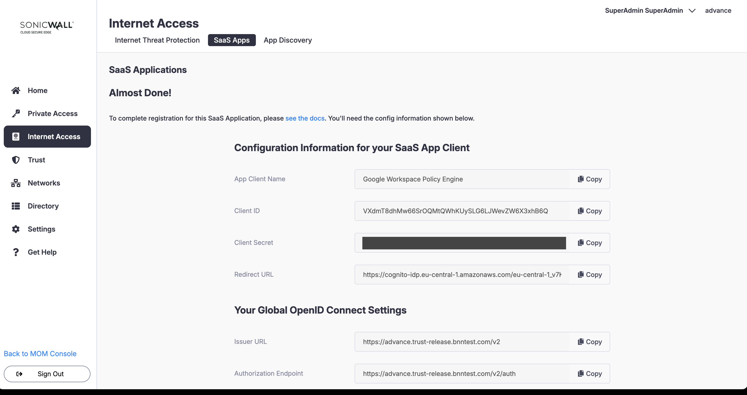Image resolution: width=747 pixels, height=395 pixels.
Task: Click the 'Redirect URL' label
Action: coord(254,274)
